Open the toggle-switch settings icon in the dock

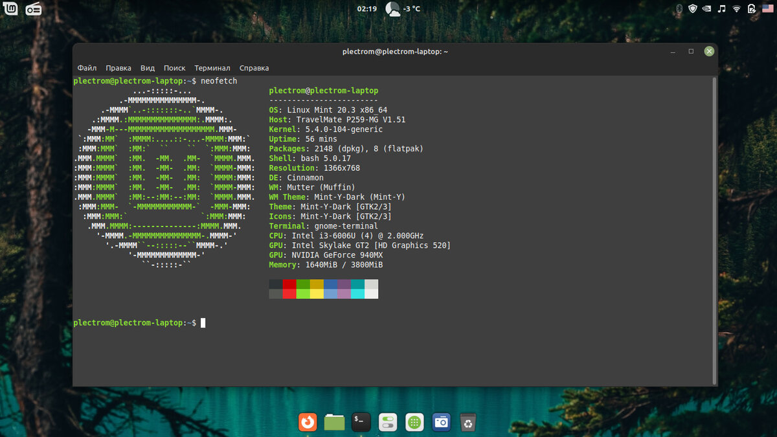[388, 422]
